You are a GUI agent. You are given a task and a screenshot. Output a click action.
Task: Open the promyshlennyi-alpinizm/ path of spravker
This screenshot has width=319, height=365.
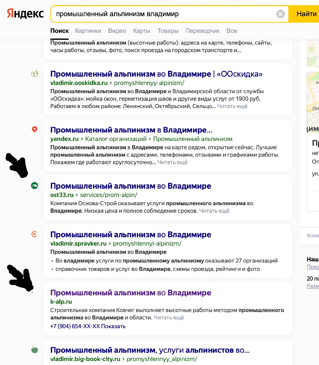[147, 243]
